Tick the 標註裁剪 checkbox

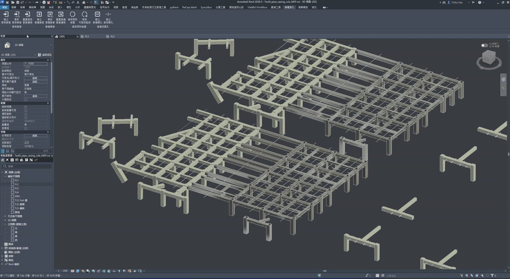26,114
